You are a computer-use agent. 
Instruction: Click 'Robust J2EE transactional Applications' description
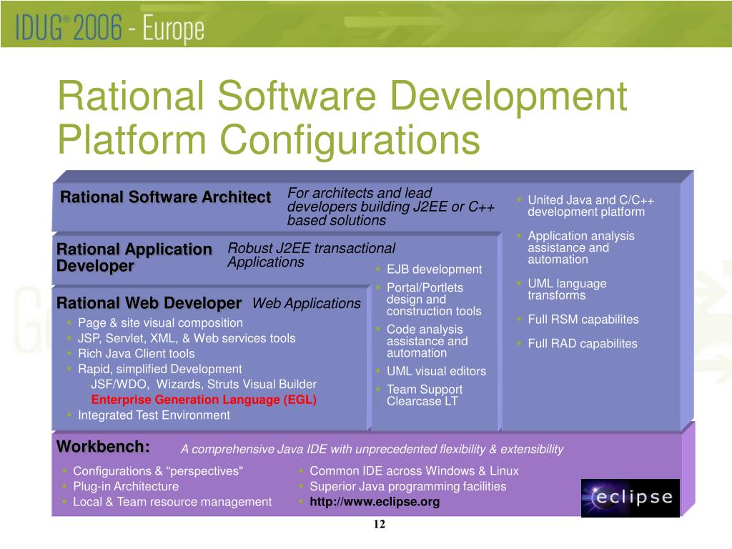coord(311,255)
